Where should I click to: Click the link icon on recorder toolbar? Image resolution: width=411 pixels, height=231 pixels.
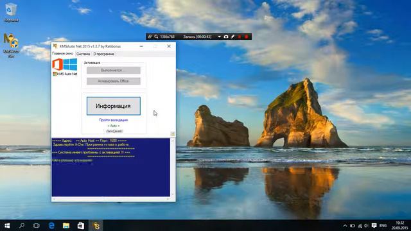click(150, 37)
